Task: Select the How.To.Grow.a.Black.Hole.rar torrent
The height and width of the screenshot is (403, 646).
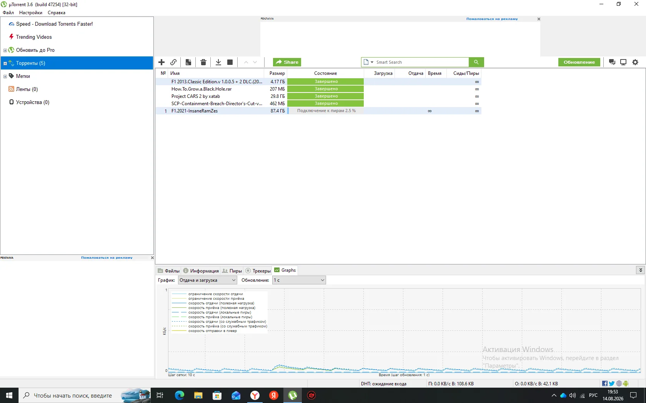Action: coord(318,89)
